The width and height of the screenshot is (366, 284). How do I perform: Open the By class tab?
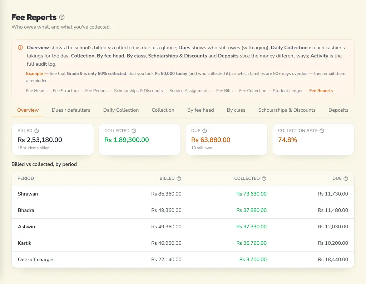tap(236, 110)
